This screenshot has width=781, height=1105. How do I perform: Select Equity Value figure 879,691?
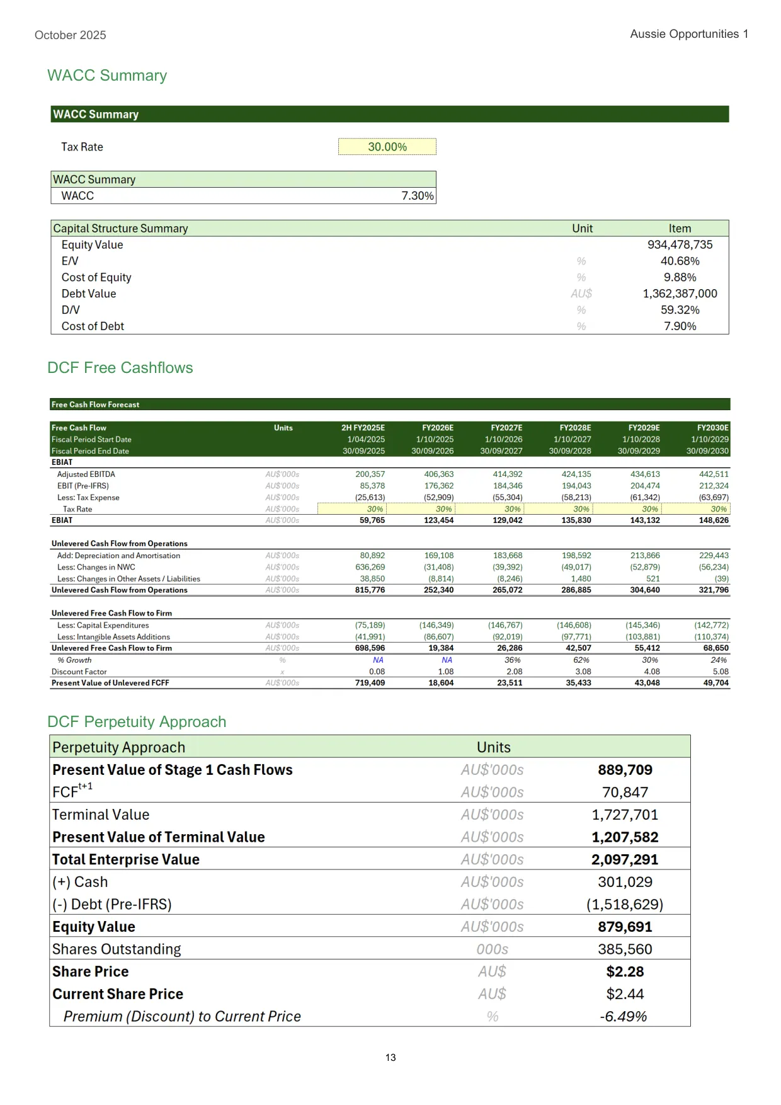625,927
